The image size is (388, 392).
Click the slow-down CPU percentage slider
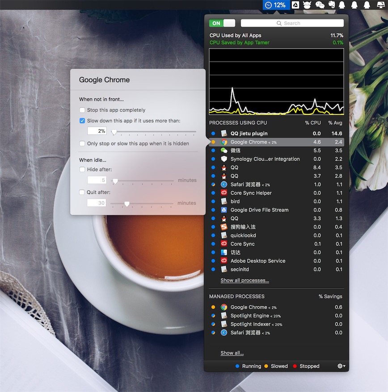point(154,131)
